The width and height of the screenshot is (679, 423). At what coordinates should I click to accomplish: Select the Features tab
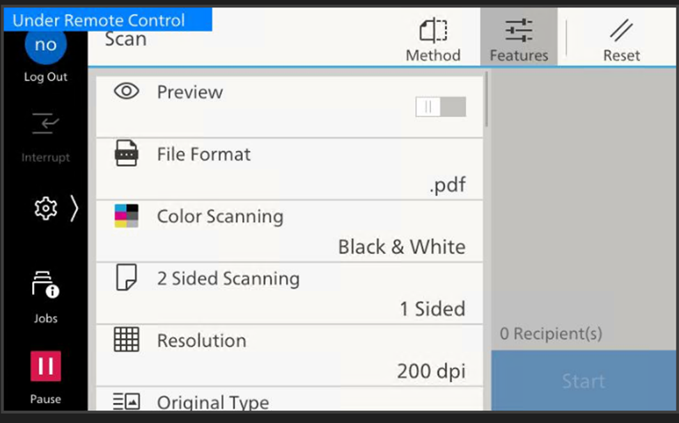coord(518,40)
